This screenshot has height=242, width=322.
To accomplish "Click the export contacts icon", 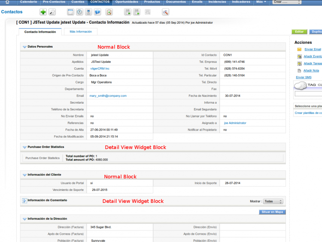I will tap(136, 12).
